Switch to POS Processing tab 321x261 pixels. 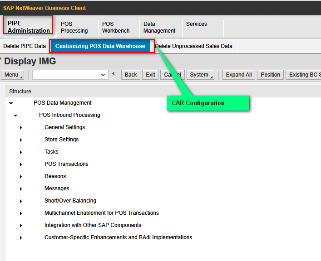click(74, 27)
